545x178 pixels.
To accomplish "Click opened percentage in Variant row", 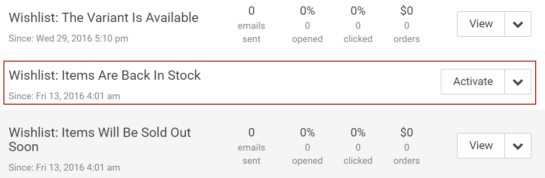I will (307, 25).
